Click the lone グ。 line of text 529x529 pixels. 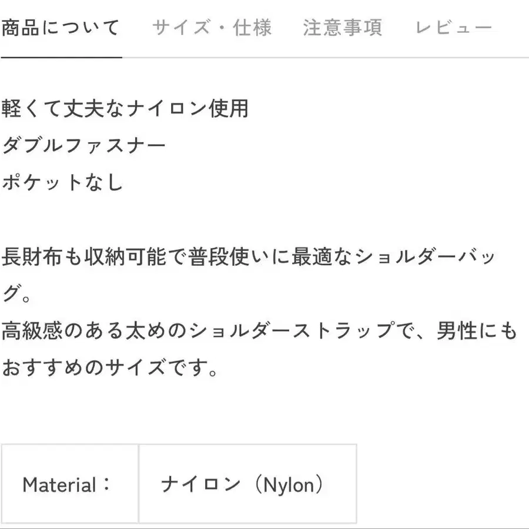(19, 294)
